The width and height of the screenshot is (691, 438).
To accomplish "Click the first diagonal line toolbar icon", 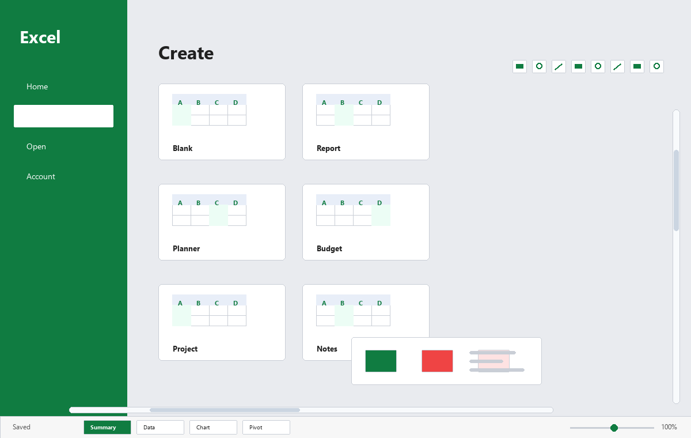I will [x=559, y=66].
